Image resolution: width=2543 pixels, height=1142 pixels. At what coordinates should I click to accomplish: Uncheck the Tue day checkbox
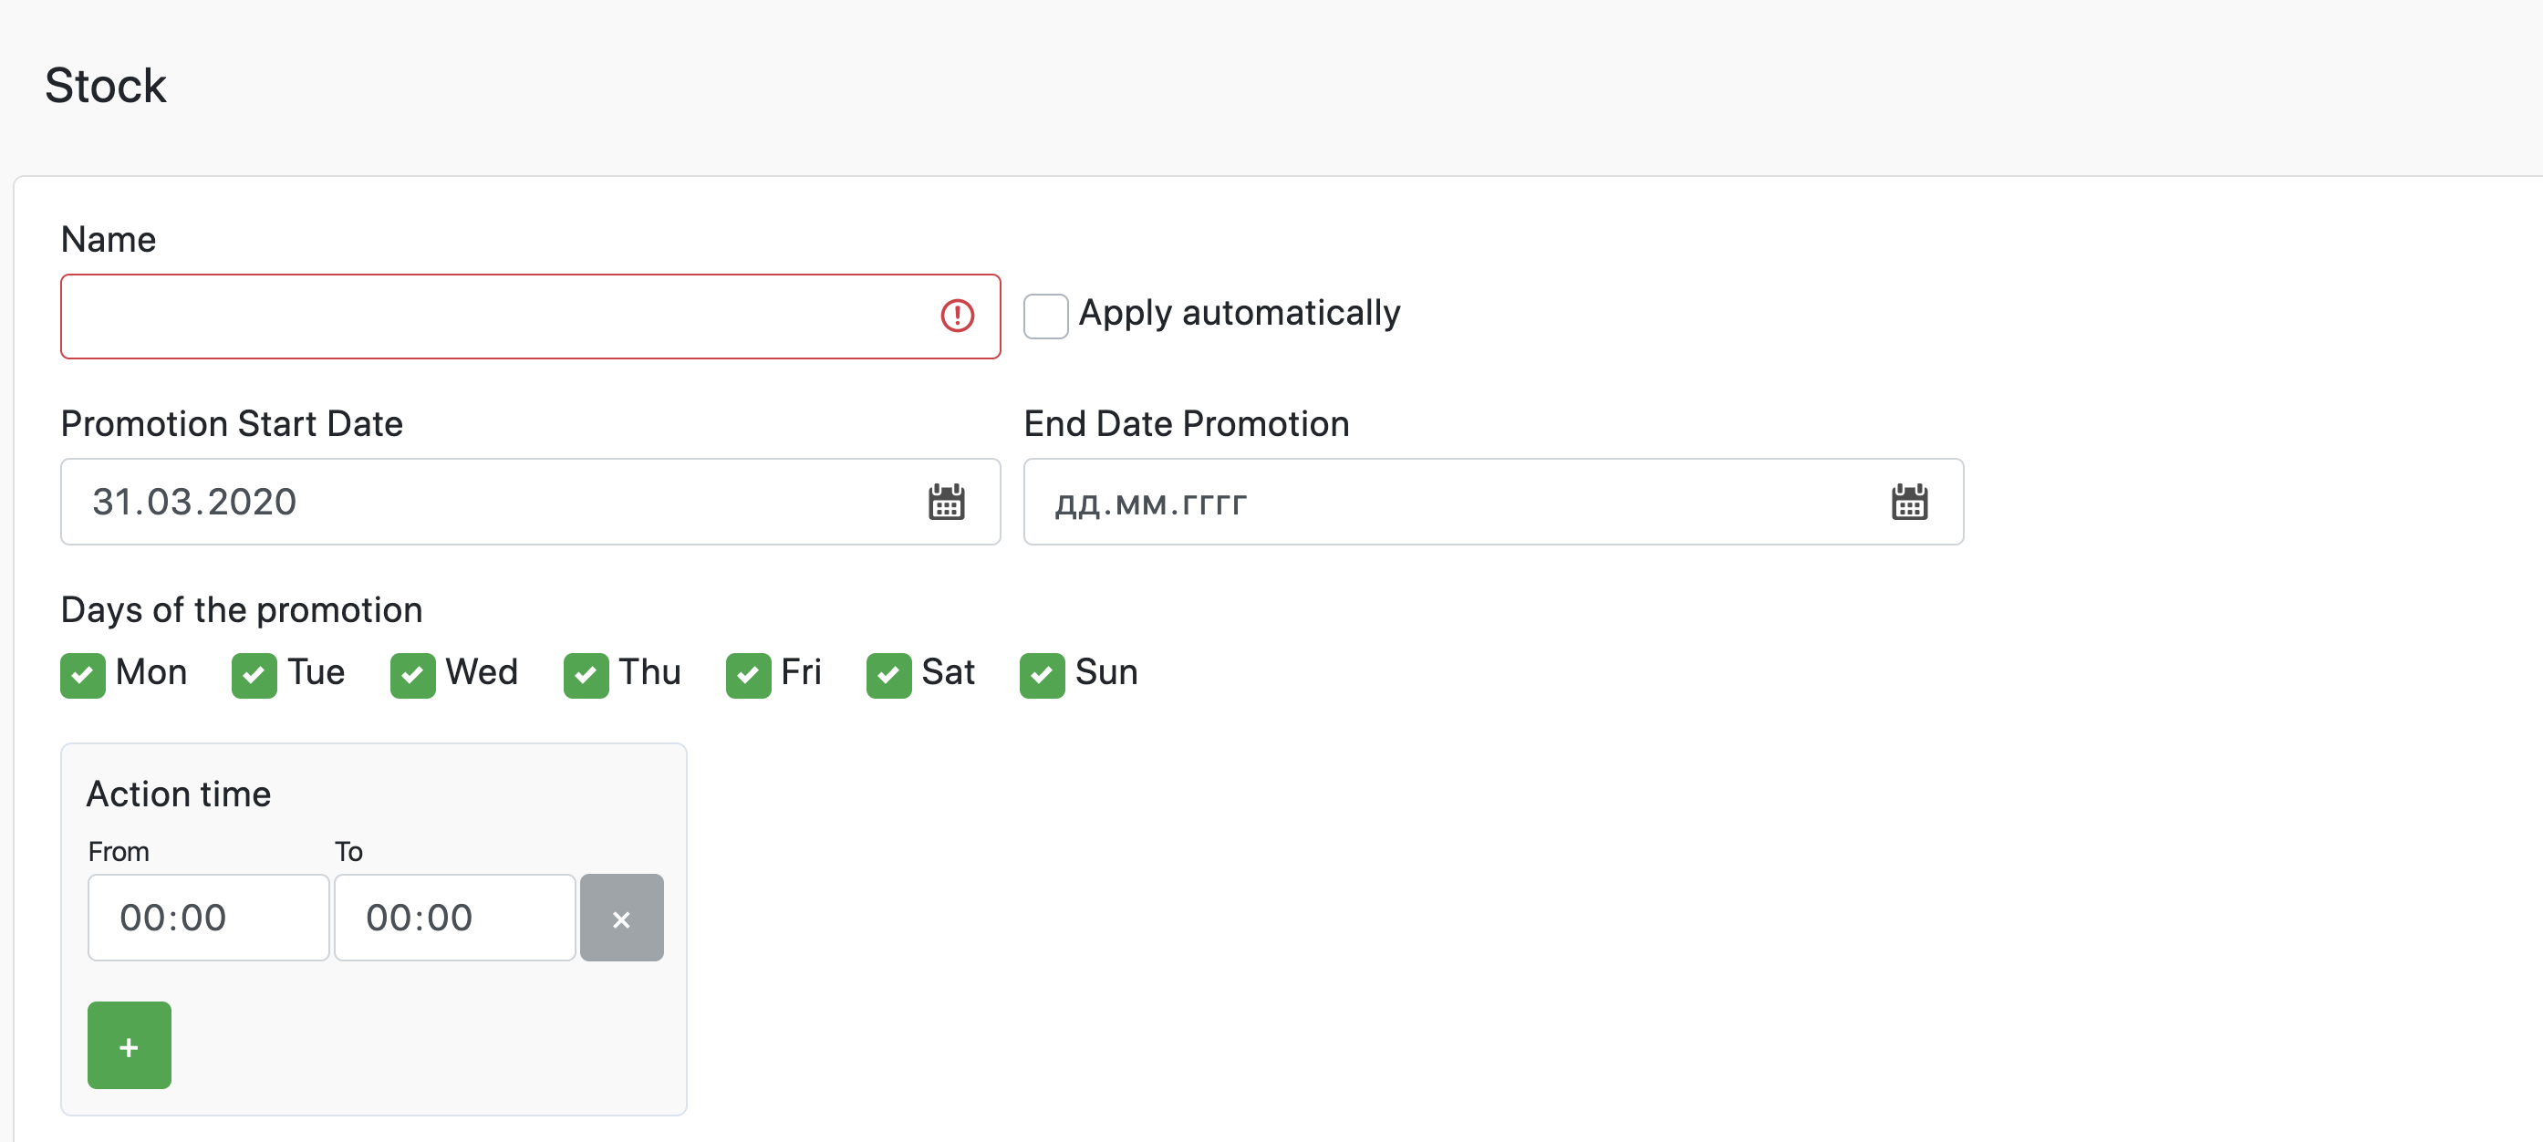[x=254, y=675]
